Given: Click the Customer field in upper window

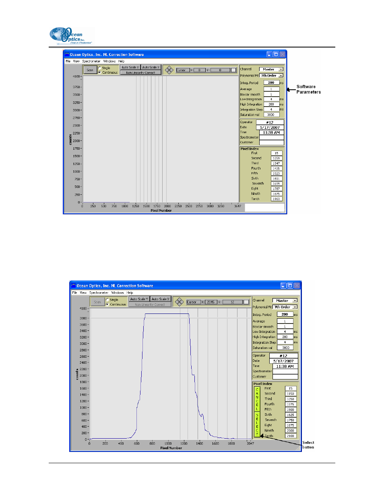Looking at the screenshot, I should coord(272,142).
